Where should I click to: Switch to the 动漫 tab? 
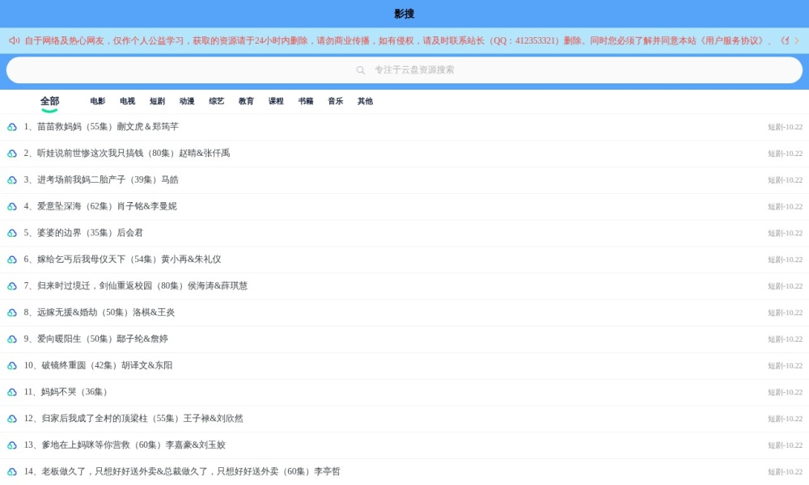187,102
